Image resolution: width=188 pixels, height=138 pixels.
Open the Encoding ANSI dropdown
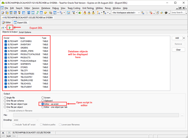(x=26, y=120)
